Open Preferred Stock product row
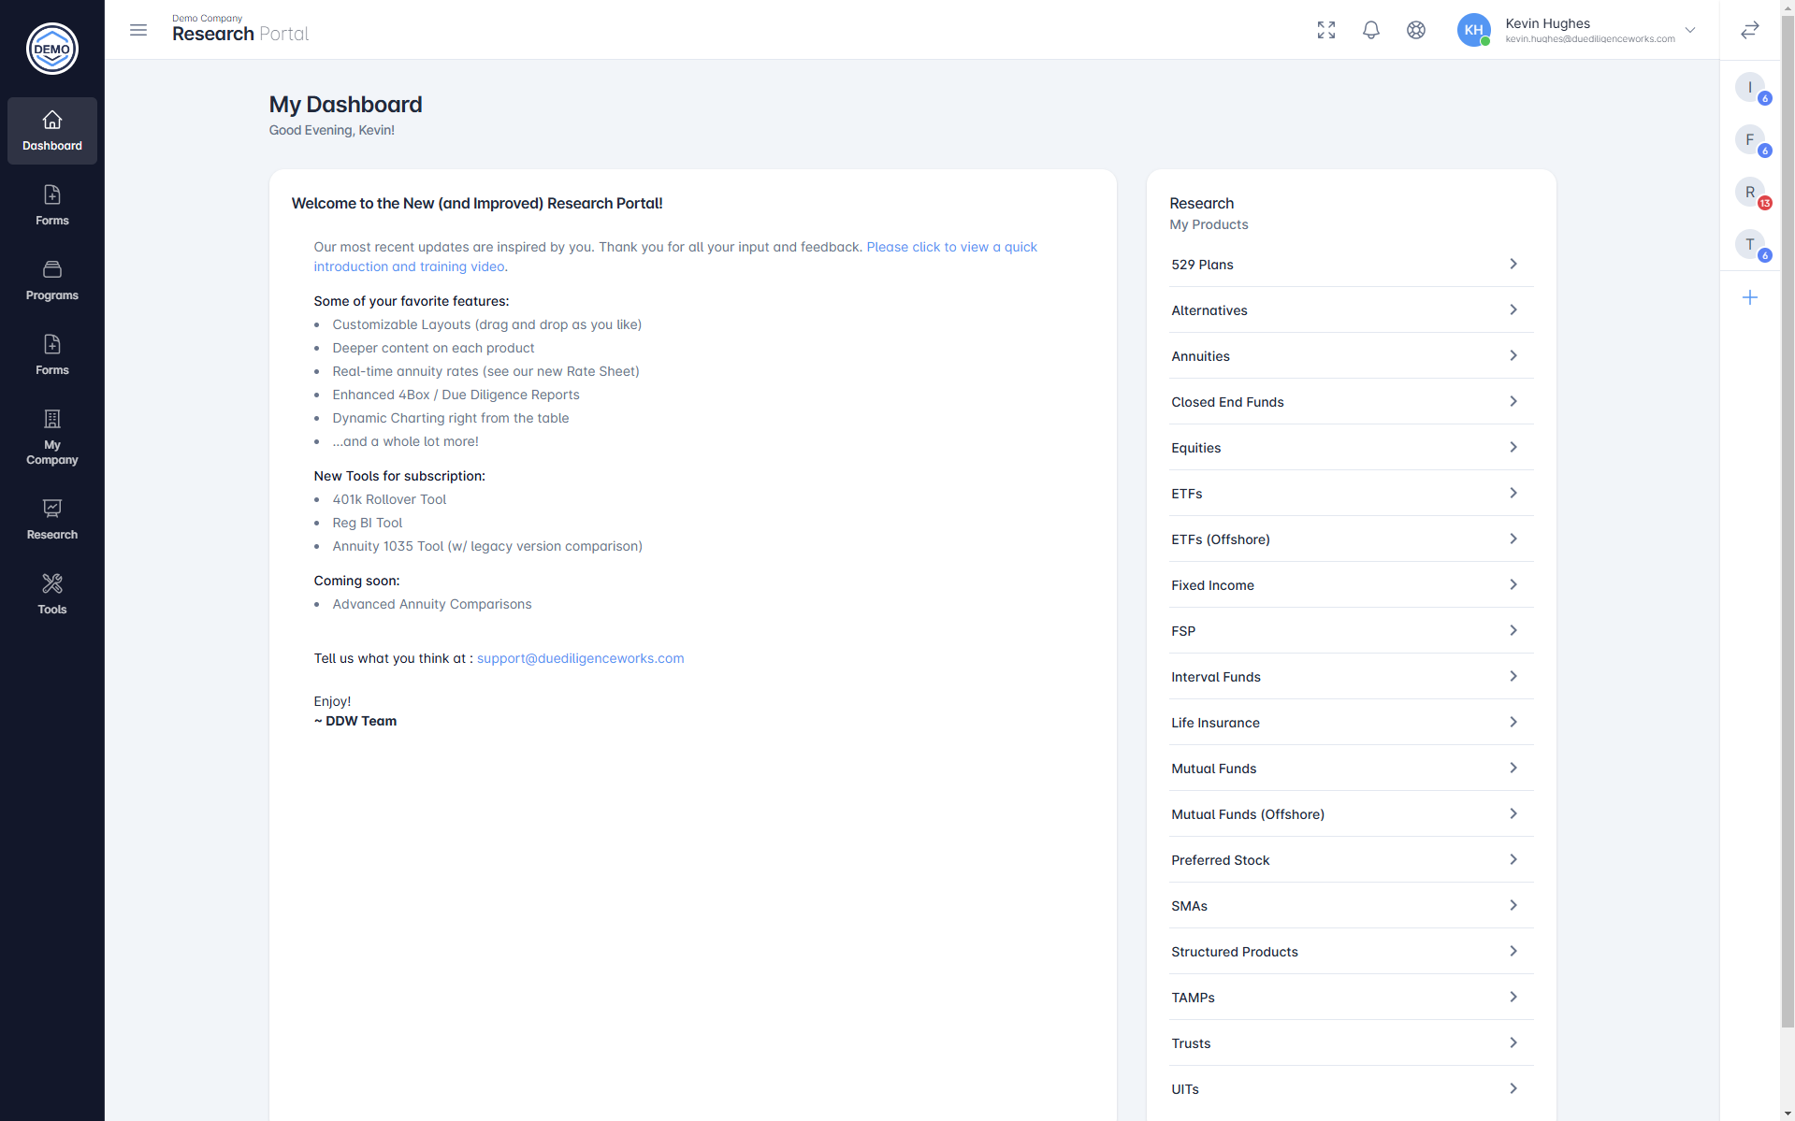The image size is (1795, 1121). [x=1352, y=860]
